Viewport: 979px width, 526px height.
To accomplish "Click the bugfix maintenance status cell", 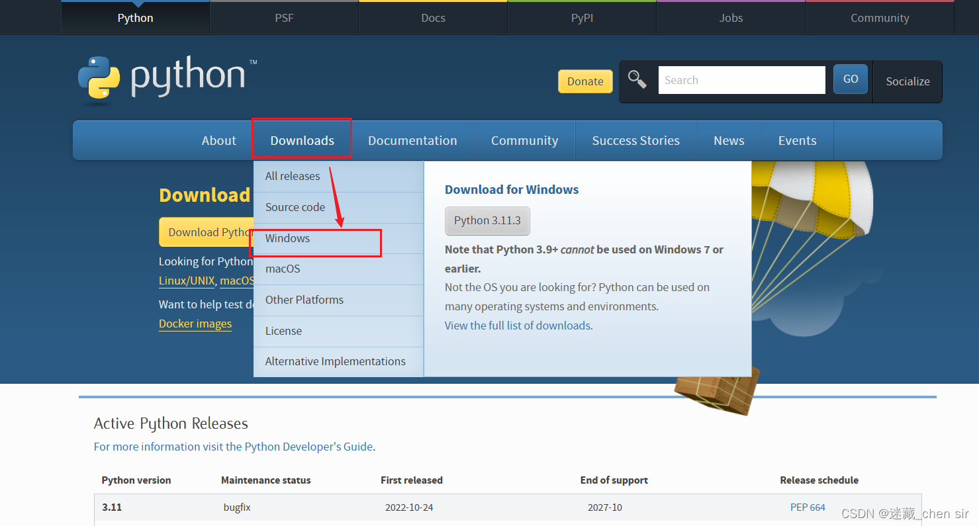I will (x=237, y=508).
